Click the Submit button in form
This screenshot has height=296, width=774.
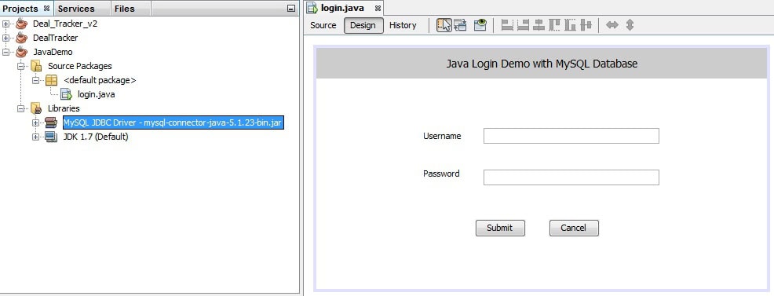(x=500, y=228)
